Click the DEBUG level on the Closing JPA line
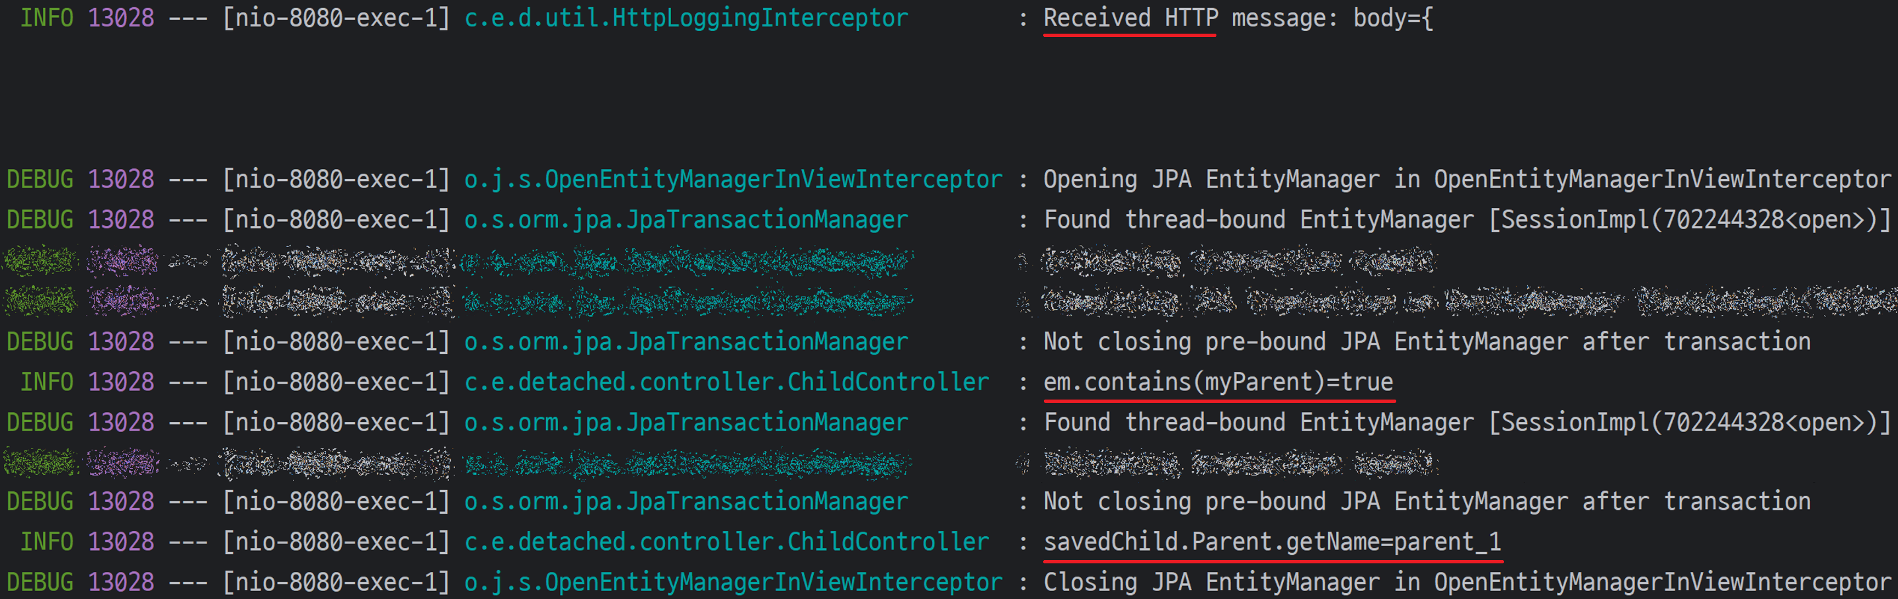Viewport: 1898px width, 599px height. coord(40,582)
